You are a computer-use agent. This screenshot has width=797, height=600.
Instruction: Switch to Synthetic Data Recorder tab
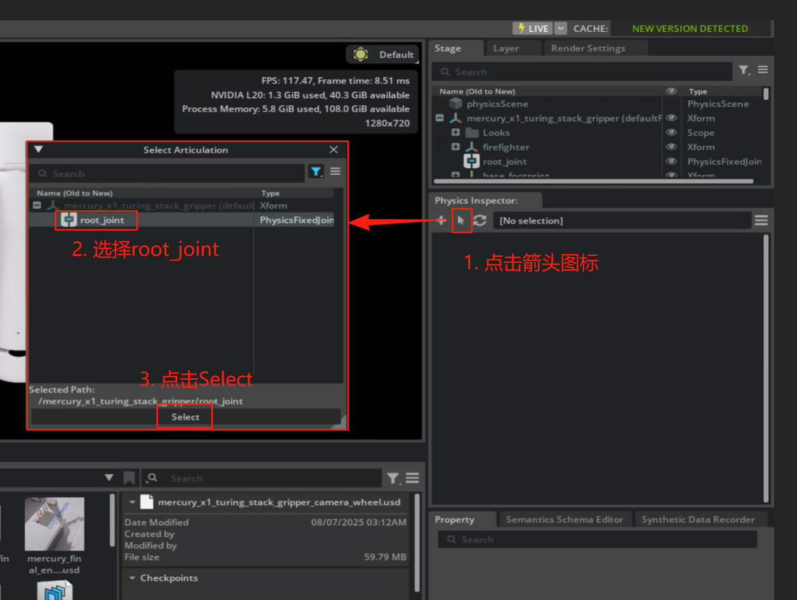(x=698, y=519)
